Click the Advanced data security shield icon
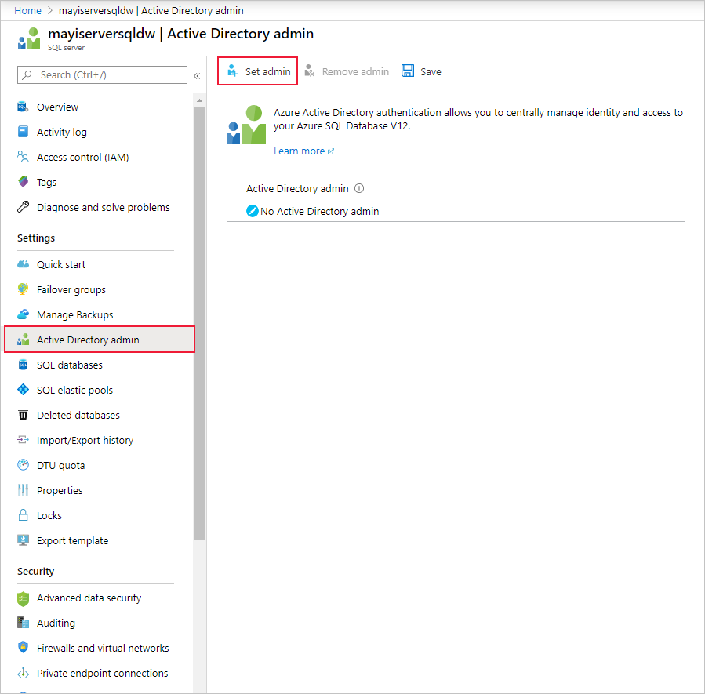The height and width of the screenshot is (694, 705). (23, 598)
